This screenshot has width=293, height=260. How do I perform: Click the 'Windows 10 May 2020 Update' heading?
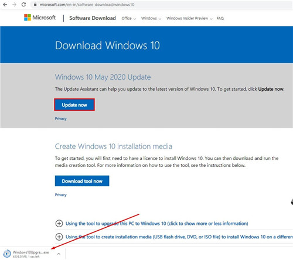[103, 77]
